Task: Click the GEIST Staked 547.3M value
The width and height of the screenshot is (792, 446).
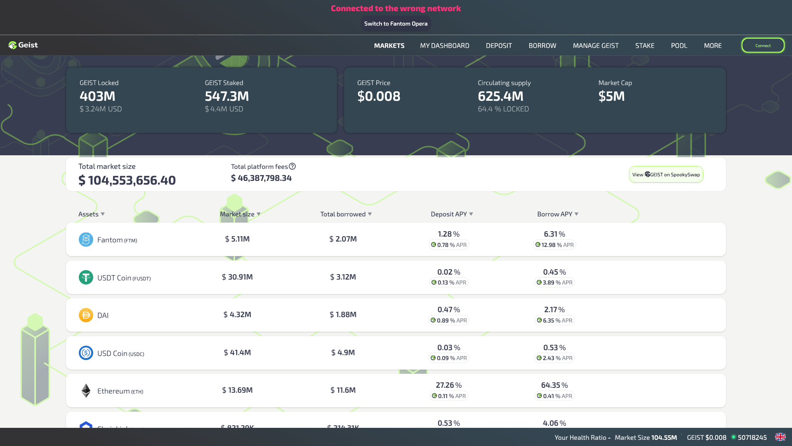Action: [227, 96]
